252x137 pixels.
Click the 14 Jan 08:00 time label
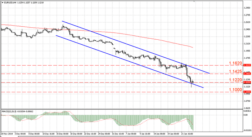[x=159, y=134]
